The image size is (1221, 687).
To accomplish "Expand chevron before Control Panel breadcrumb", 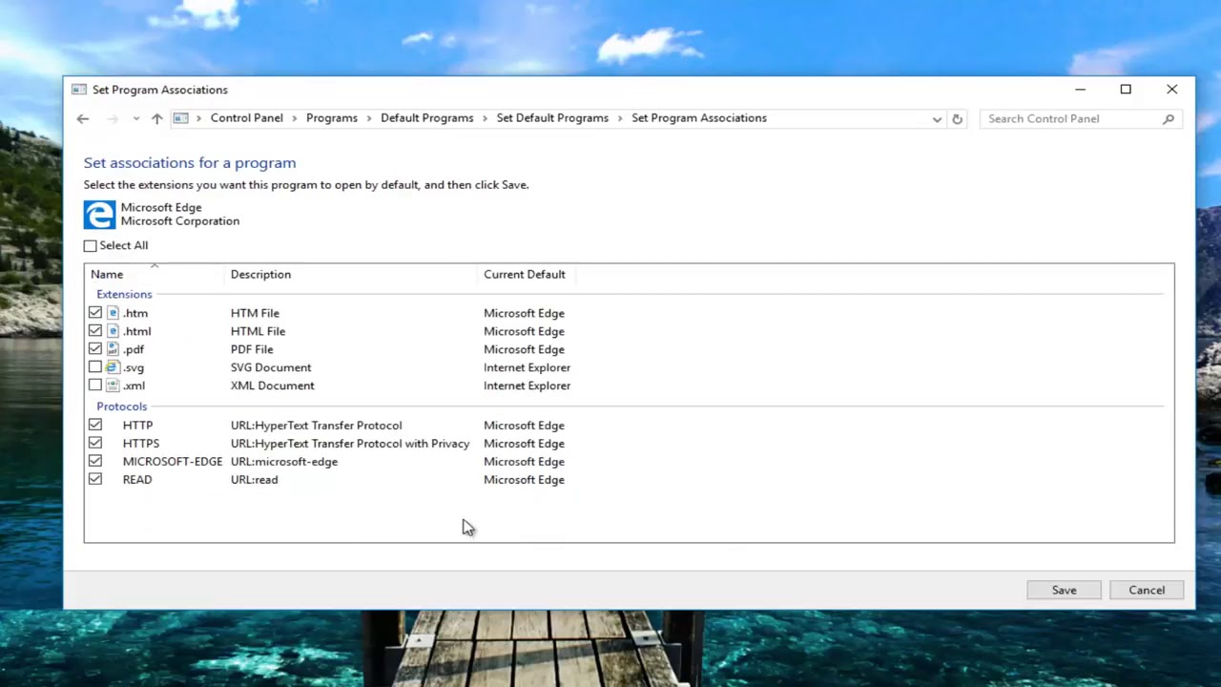I will click(199, 118).
